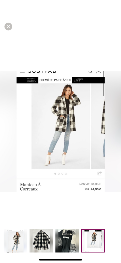Open the account profile icon
Viewport: 121px width, 263px height.
coord(99,72)
